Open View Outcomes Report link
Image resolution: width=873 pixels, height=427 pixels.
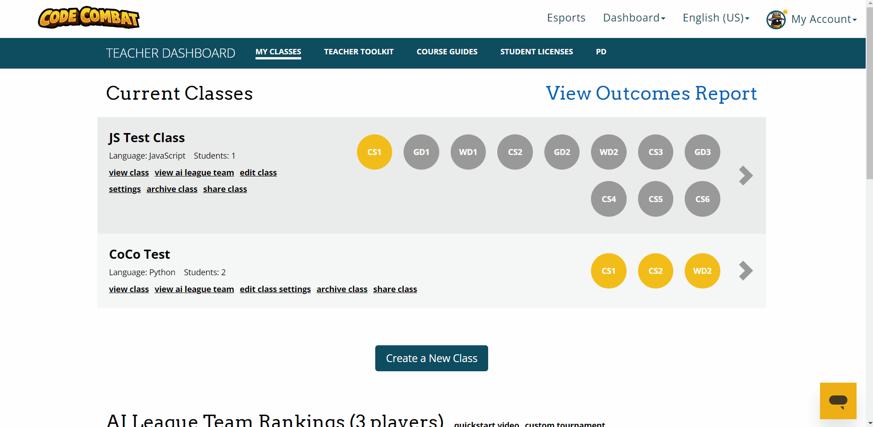click(651, 93)
